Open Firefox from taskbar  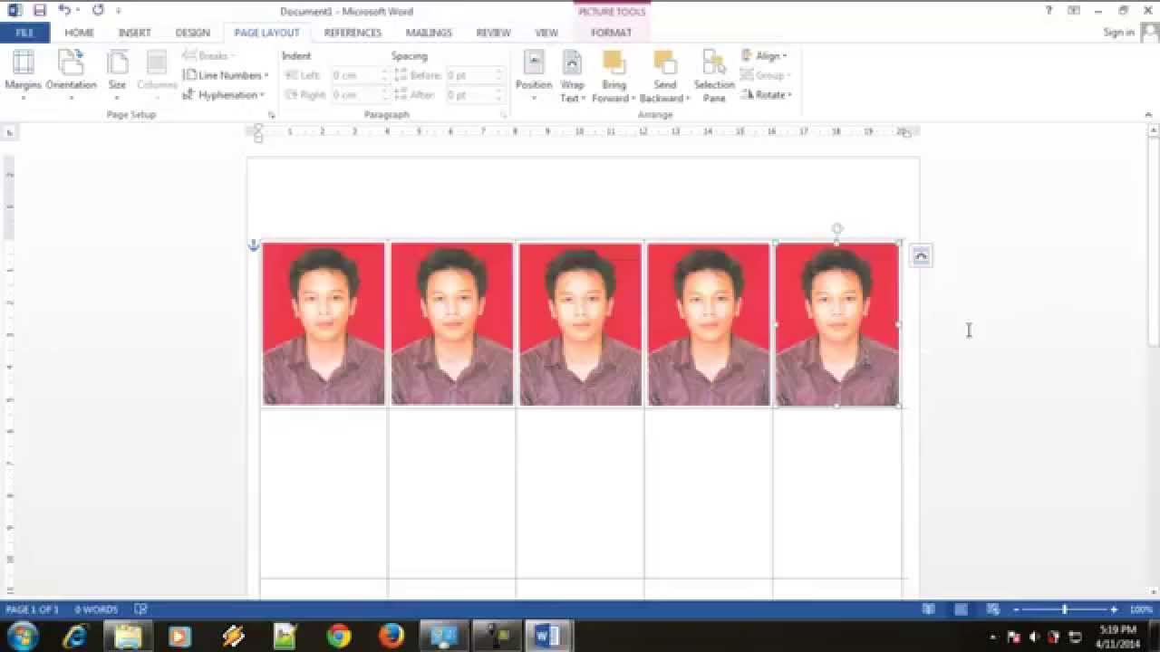click(x=391, y=636)
